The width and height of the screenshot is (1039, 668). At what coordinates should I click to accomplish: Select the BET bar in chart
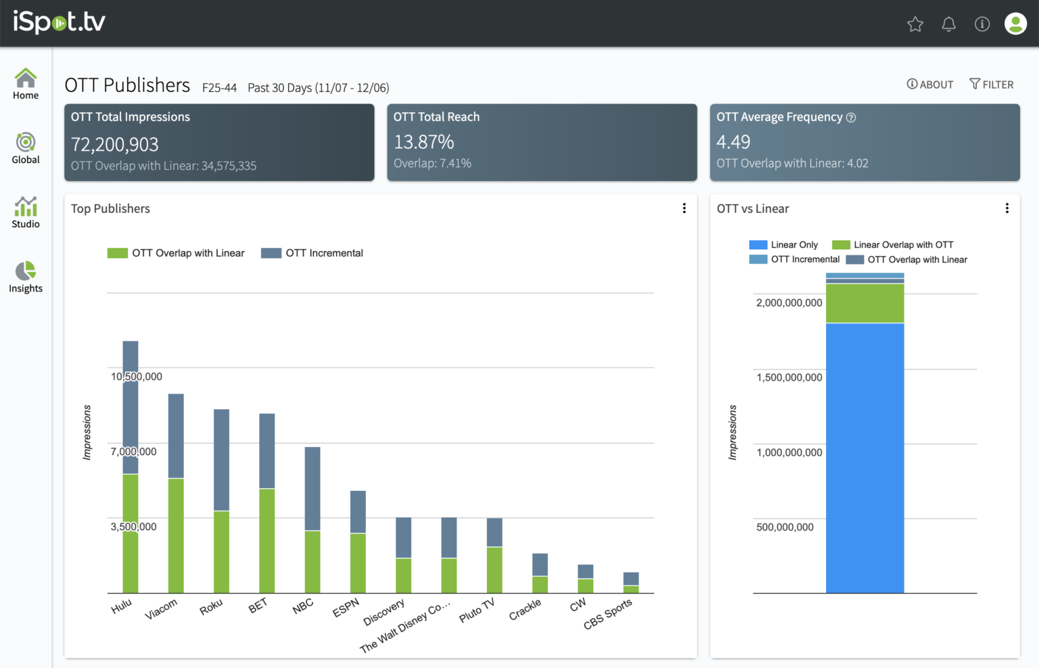[x=267, y=504]
